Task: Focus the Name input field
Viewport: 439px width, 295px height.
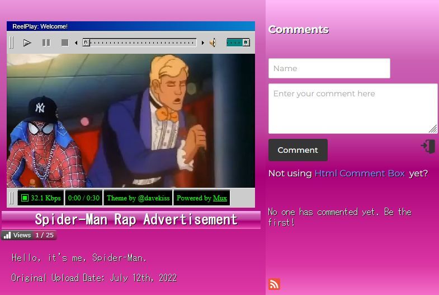Action: (329, 68)
